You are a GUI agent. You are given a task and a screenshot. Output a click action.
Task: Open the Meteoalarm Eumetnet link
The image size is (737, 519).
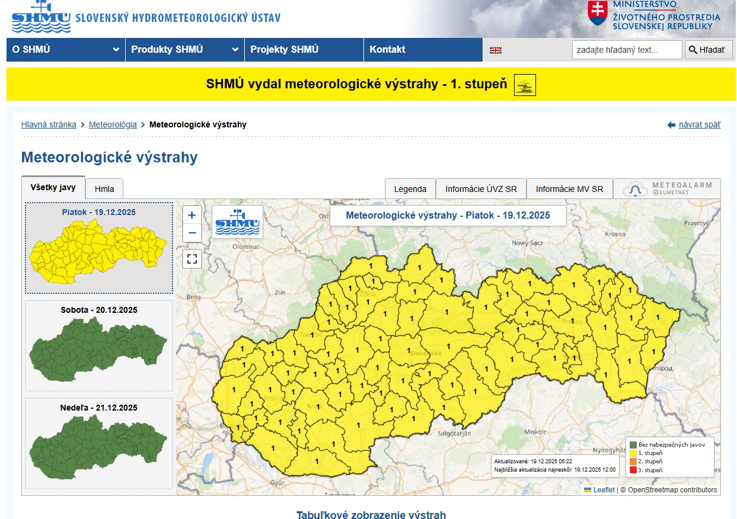click(667, 189)
